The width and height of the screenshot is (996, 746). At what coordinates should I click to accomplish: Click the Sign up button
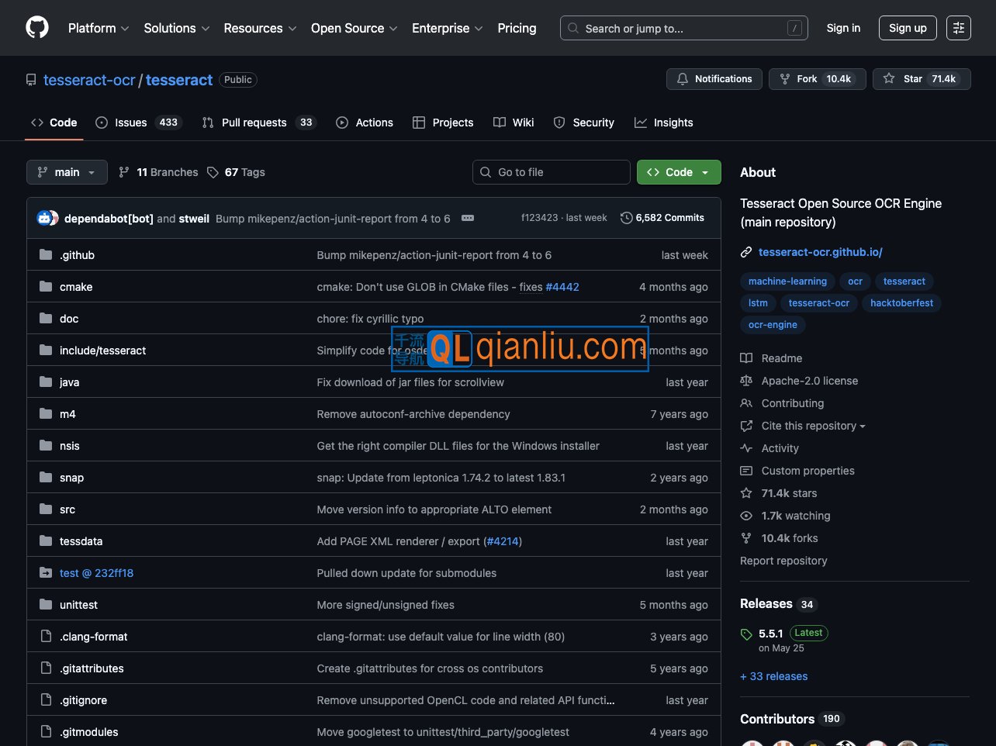[907, 28]
